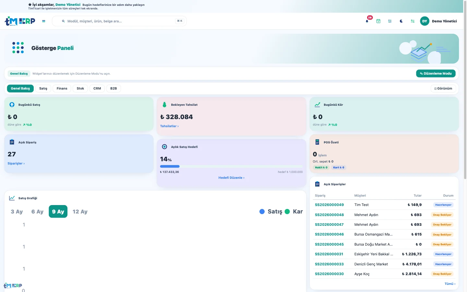Open the notifications bell icon
The width and height of the screenshot is (467, 292).
[x=367, y=21]
